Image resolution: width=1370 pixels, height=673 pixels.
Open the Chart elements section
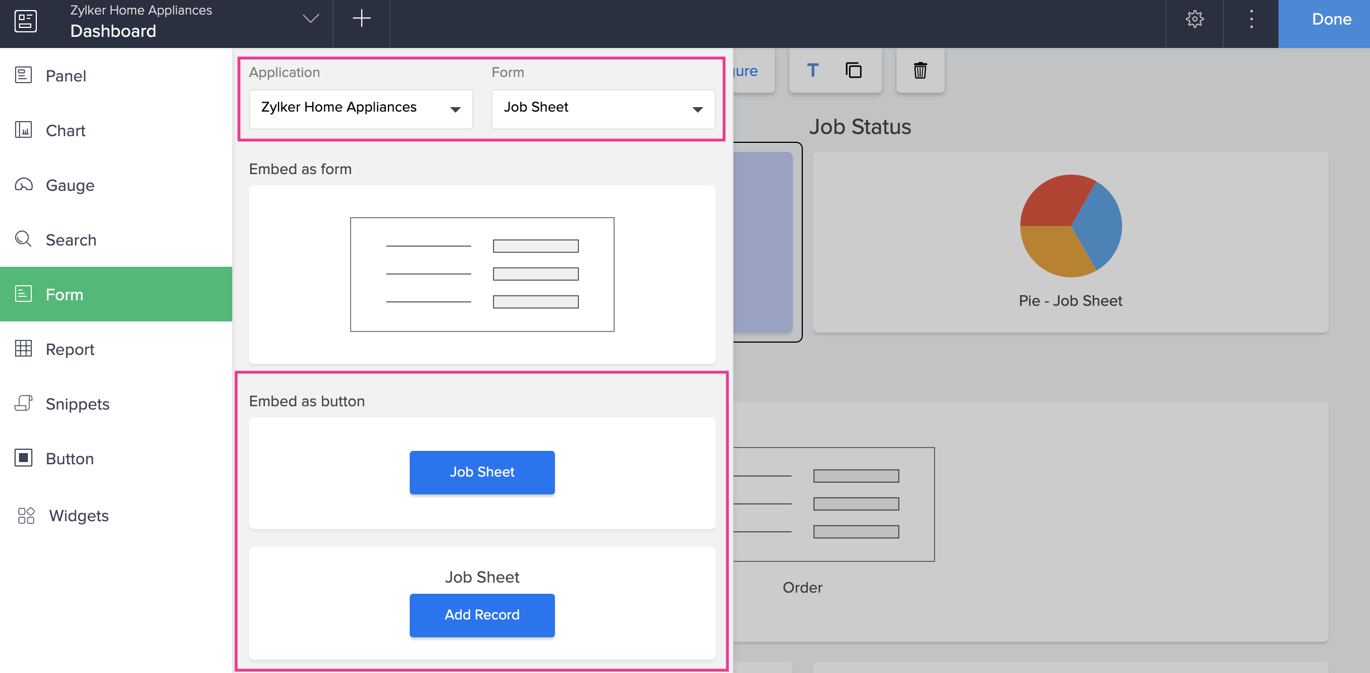pyautogui.click(x=65, y=130)
